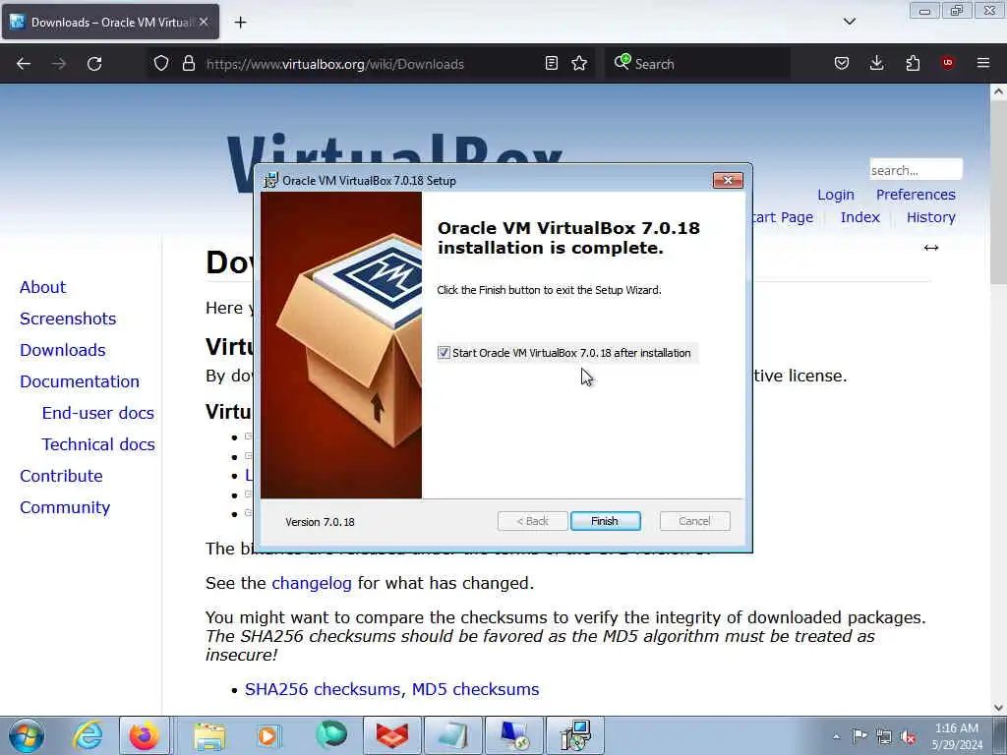Click the site search field
This screenshot has width=1007, height=755.
[916, 170]
